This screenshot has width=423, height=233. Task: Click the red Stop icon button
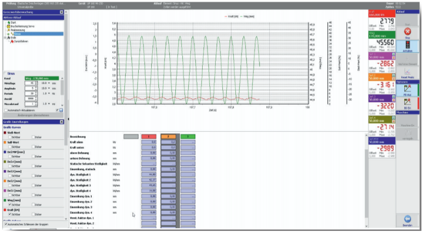pyautogui.click(x=407, y=31)
